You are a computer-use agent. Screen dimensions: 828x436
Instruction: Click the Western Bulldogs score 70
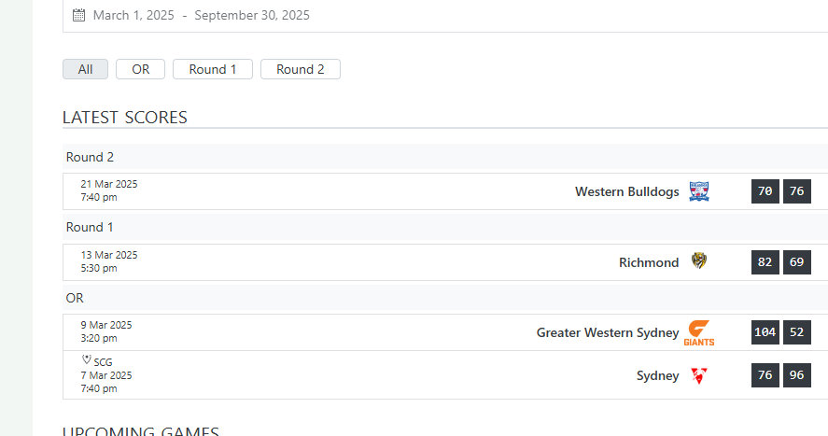(x=765, y=191)
